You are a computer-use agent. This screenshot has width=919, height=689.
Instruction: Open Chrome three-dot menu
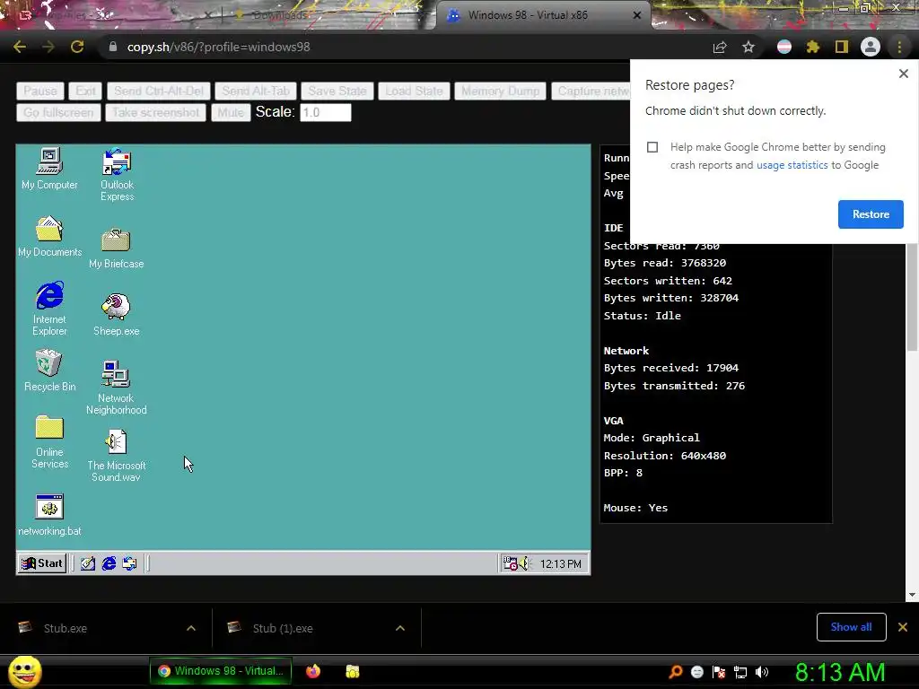899,47
